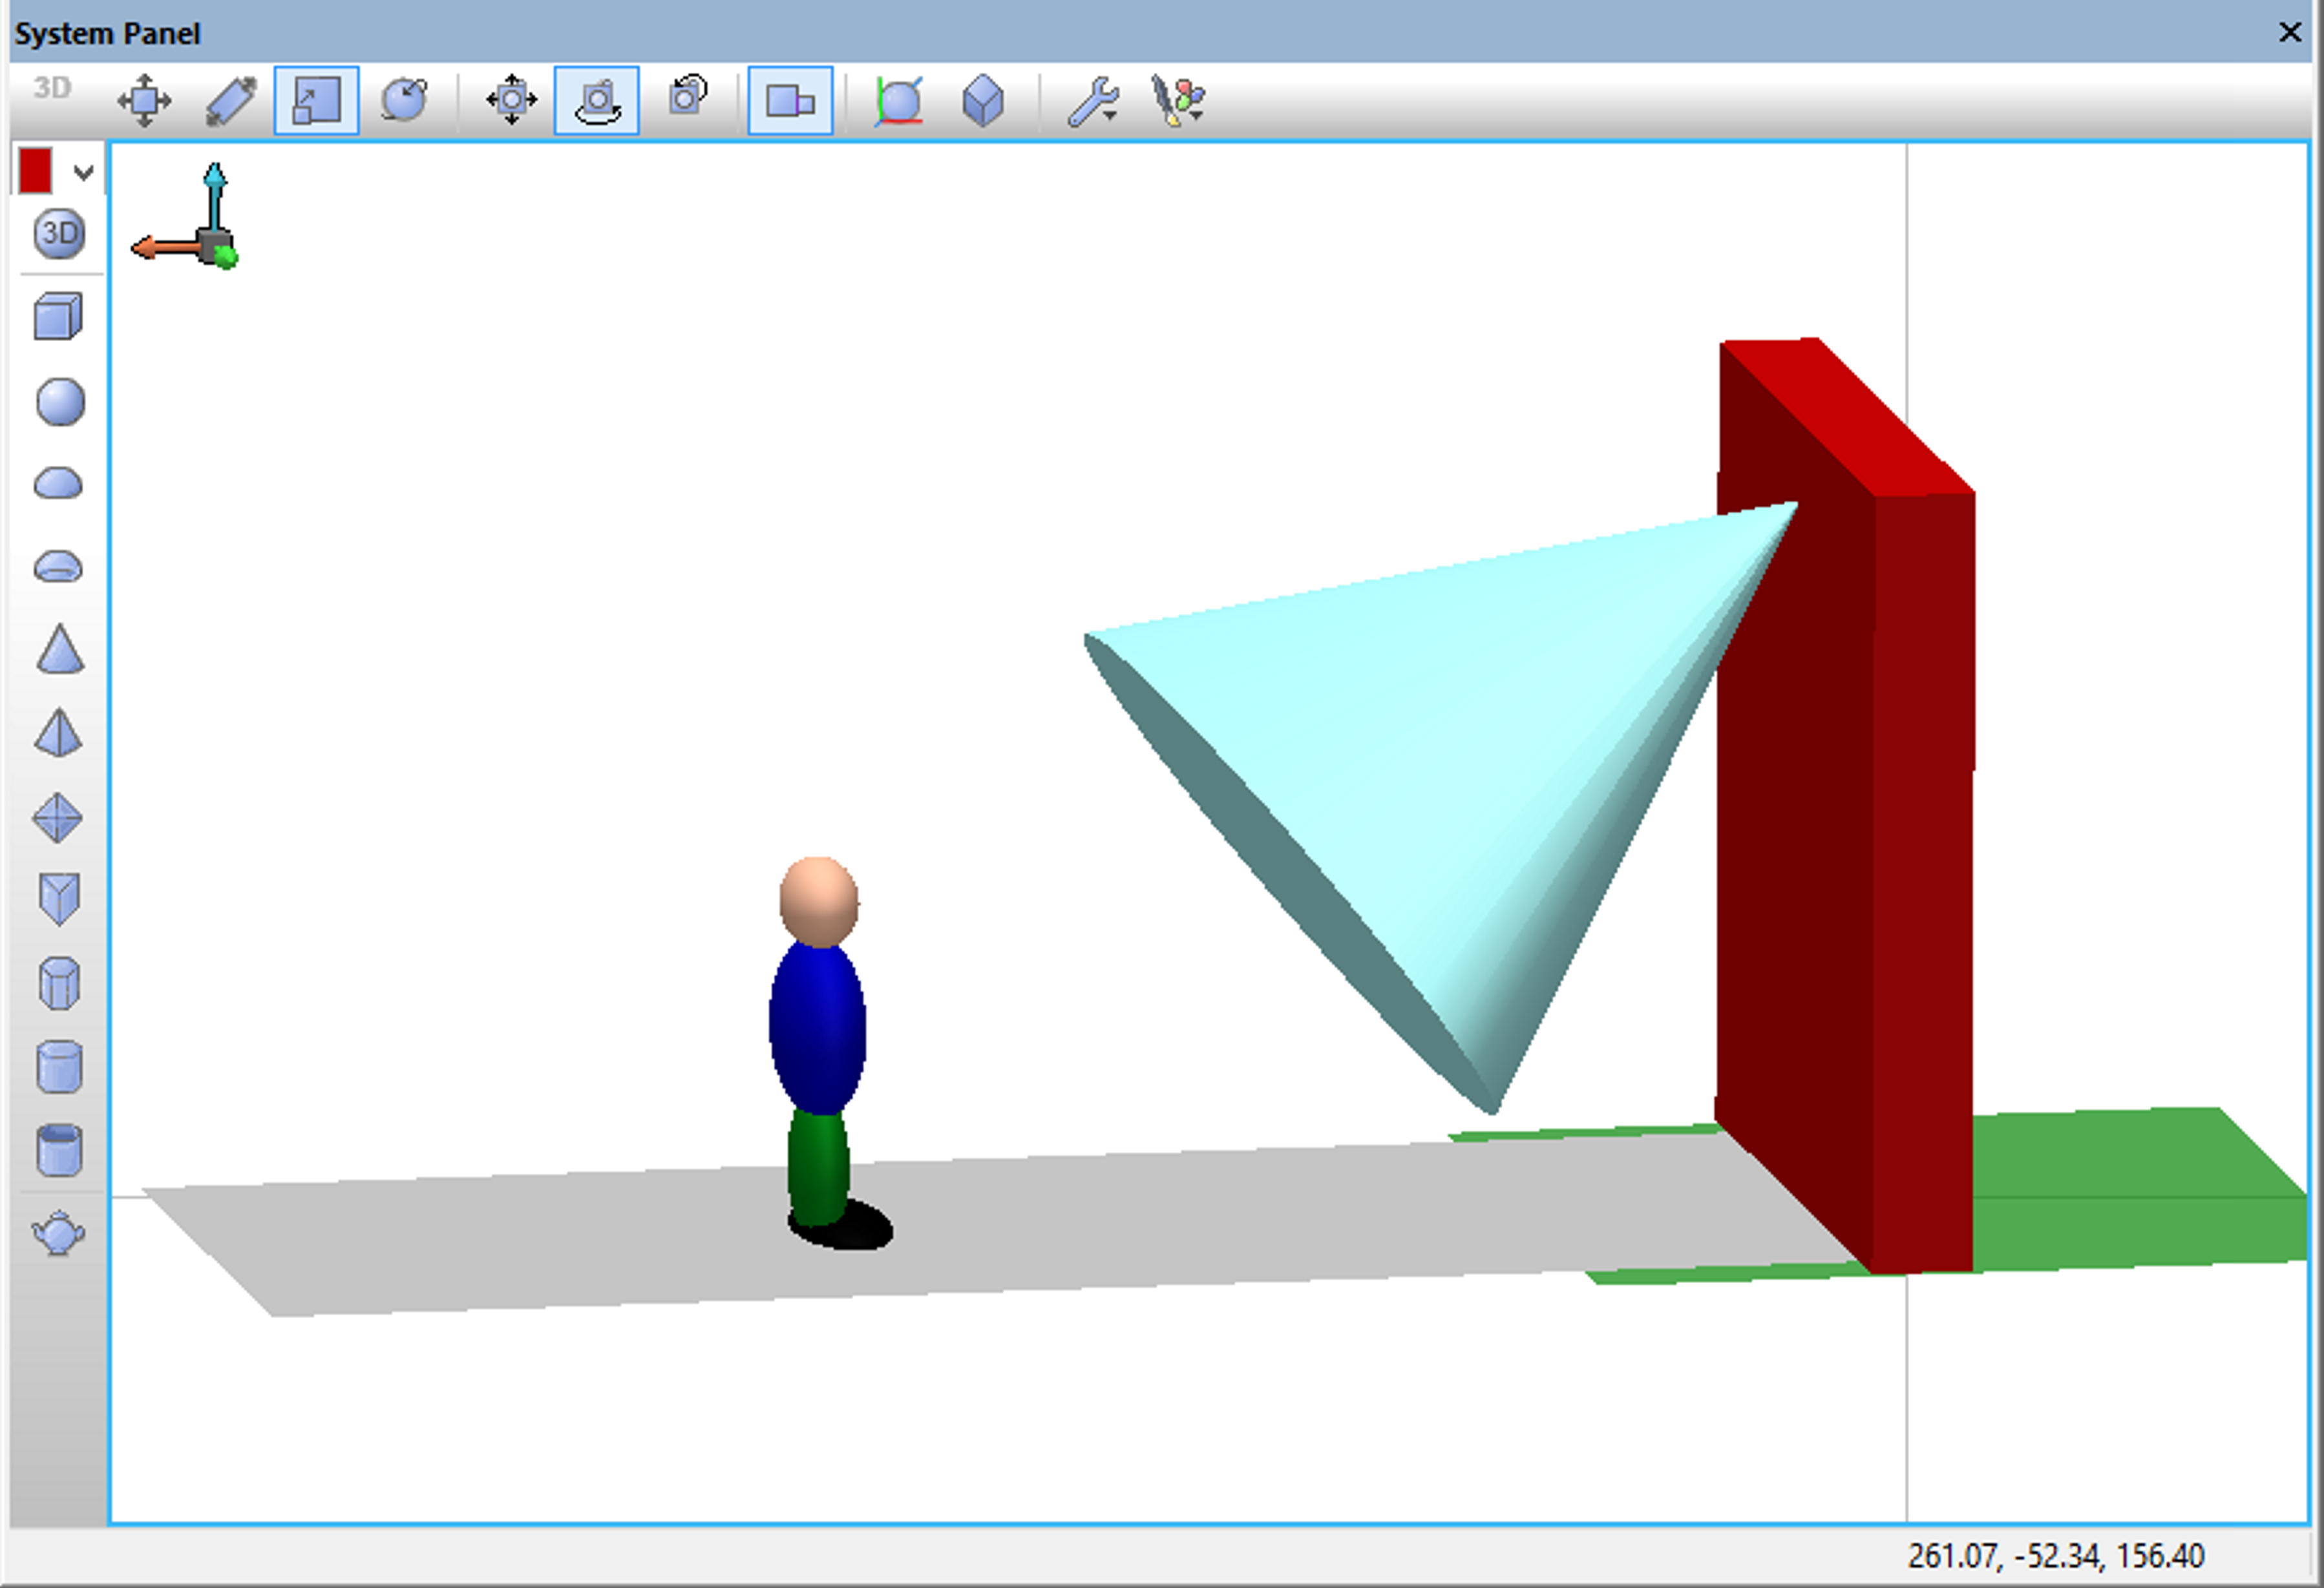This screenshot has height=1588, width=2324.
Task: Close the System Panel
Action: pyautogui.click(x=2290, y=32)
